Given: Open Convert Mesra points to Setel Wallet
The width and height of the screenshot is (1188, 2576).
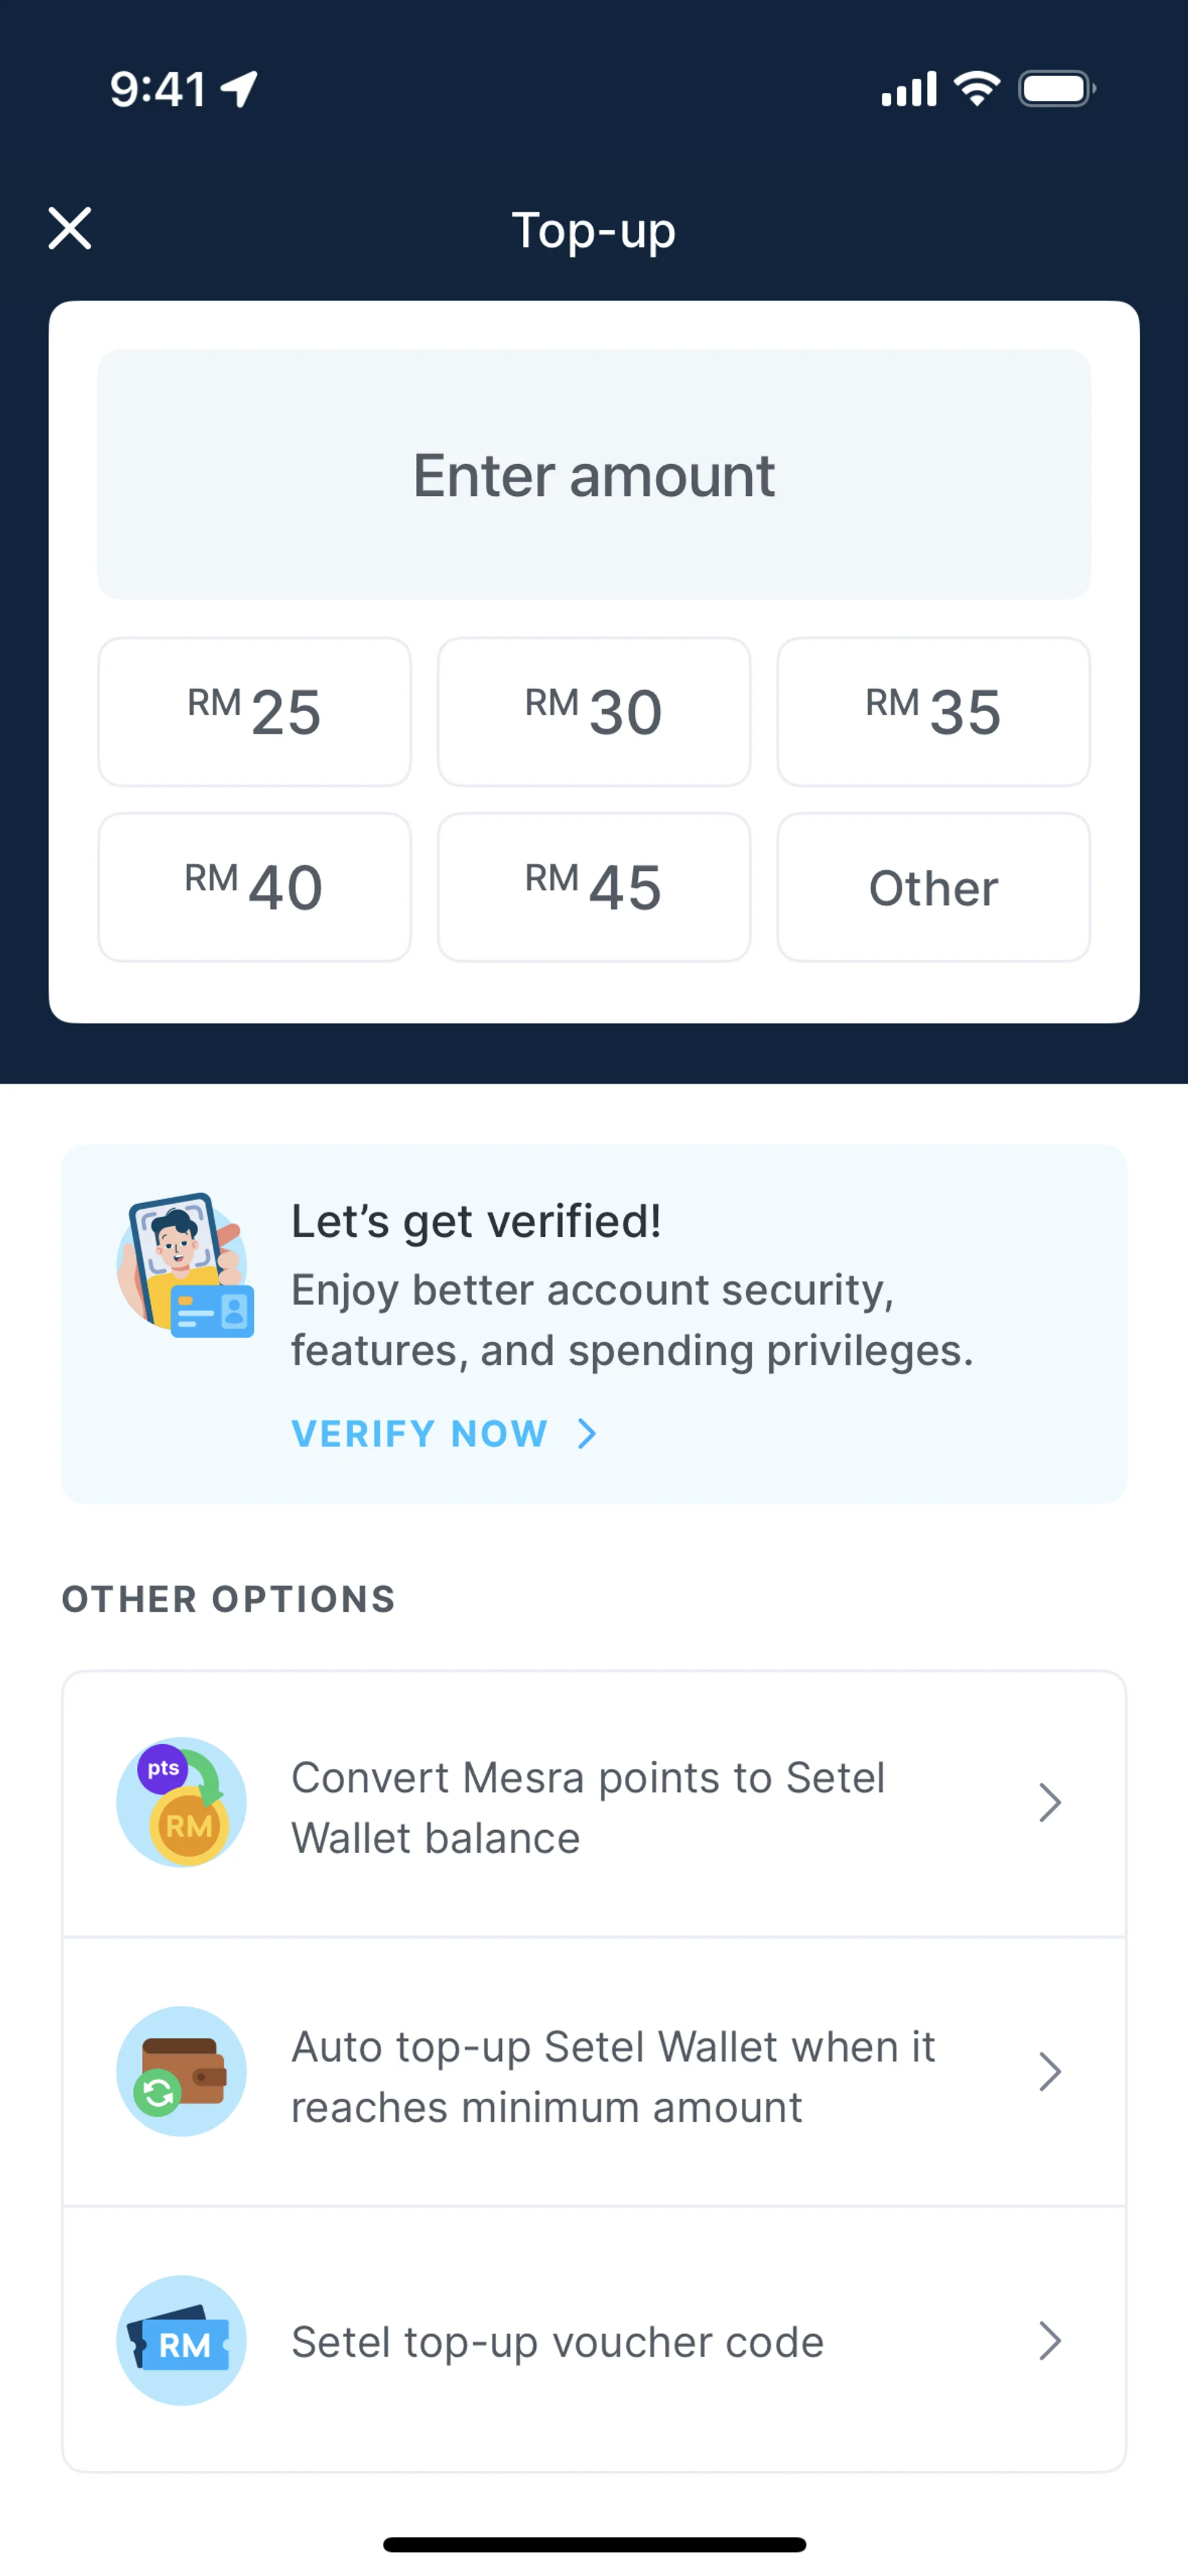Looking at the screenshot, I should click(x=588, y=1807).
